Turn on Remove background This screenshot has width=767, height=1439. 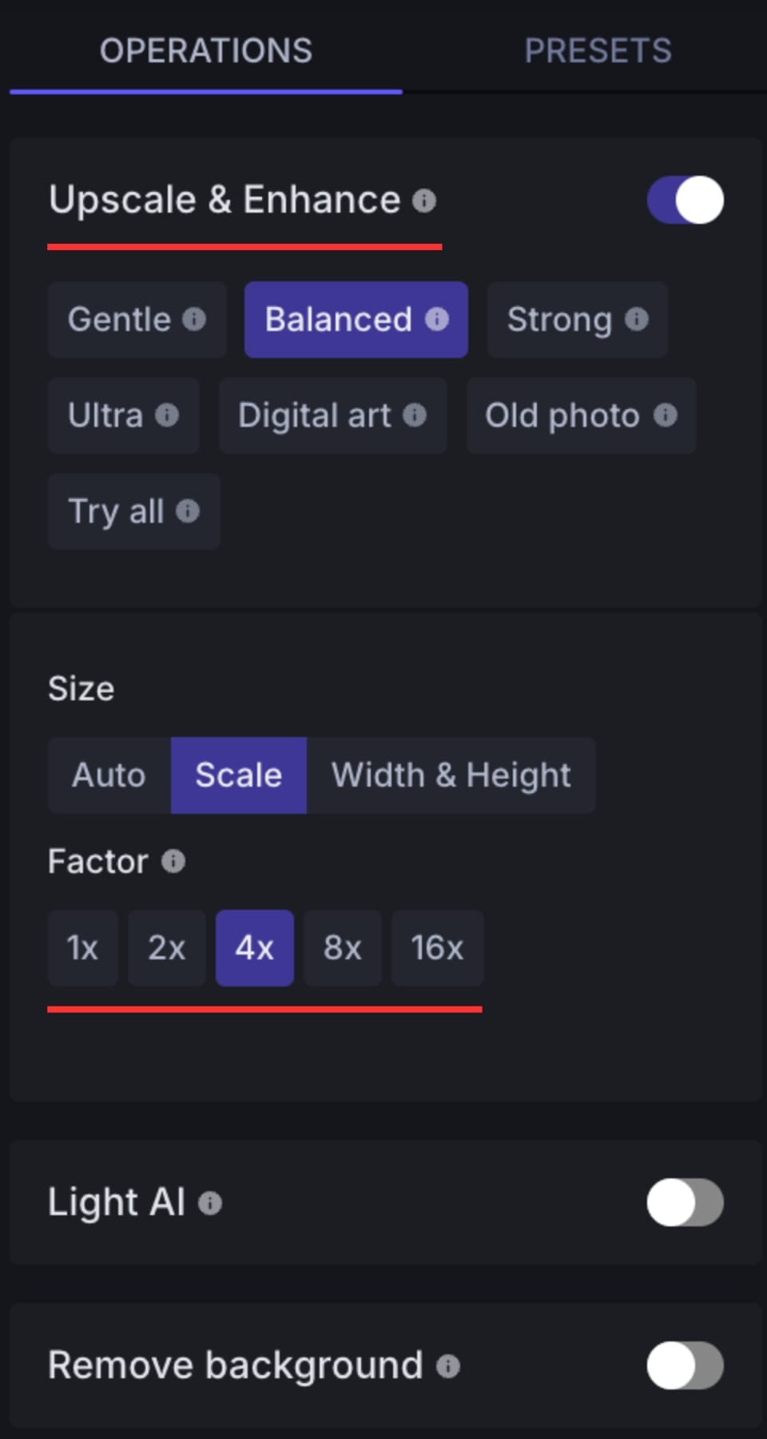[x=685, y=1364]
